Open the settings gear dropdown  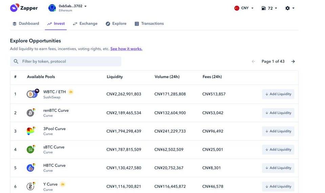[x=290, y=8]
